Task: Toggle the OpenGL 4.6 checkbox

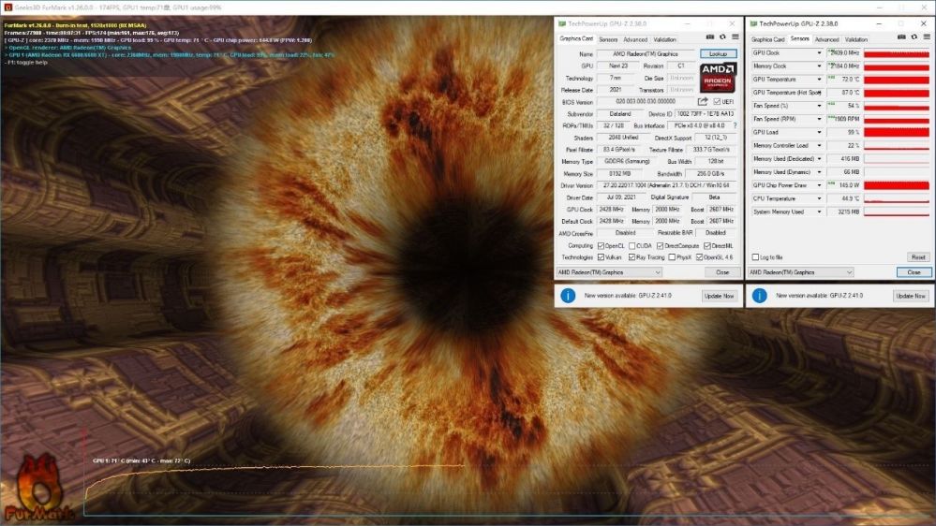Action: (x=699, y=257)
